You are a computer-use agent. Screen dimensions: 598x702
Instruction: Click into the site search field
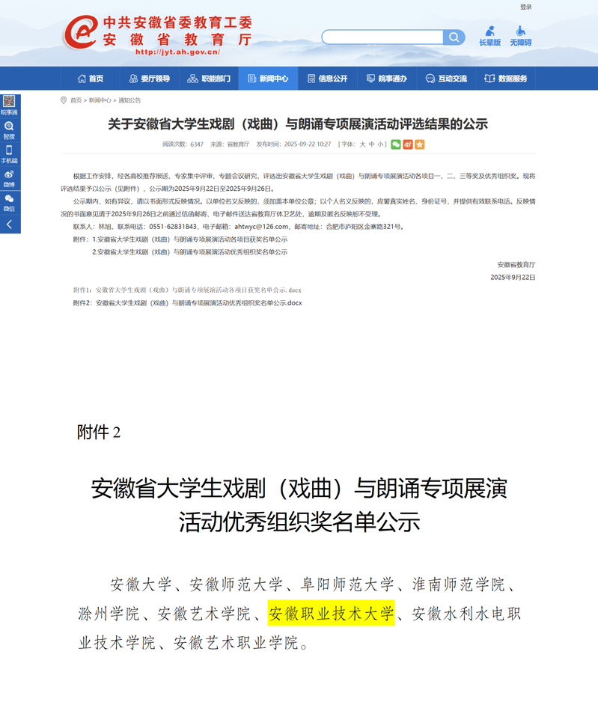[x=382, y=37]
